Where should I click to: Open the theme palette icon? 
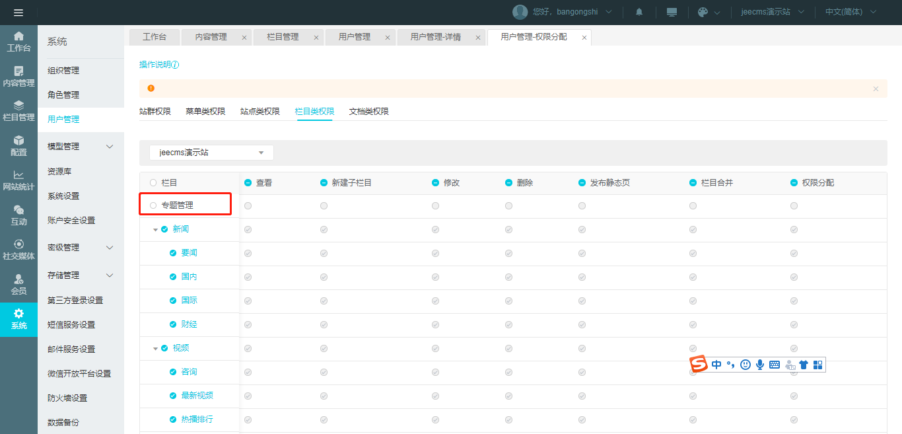tap(703, 13)
